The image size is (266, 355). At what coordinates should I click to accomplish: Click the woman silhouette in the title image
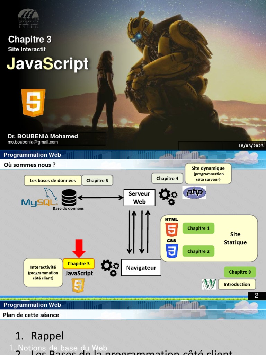pos(105,90)
